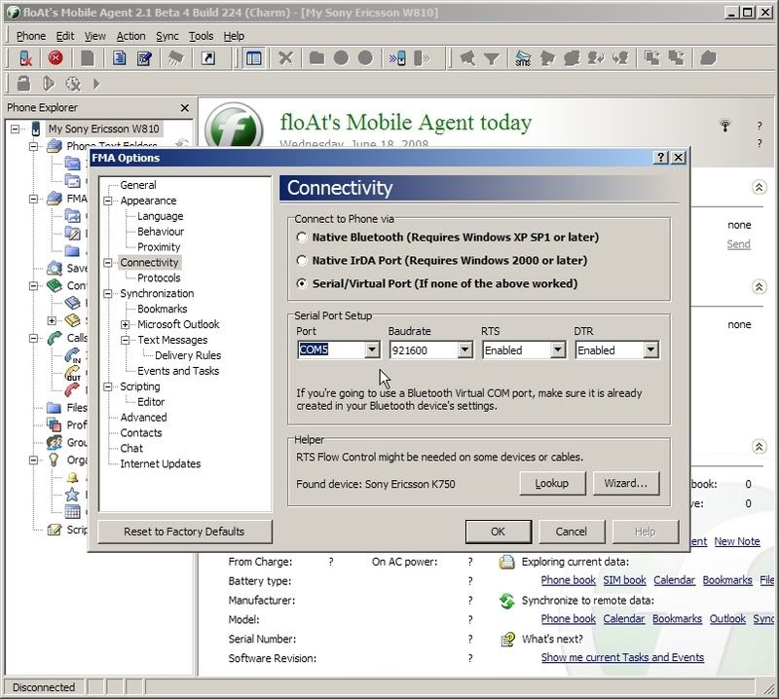Viewport: 779px width, 699px height.
Task: Select Native IrDA Port radio button
Action: [302, 260]
